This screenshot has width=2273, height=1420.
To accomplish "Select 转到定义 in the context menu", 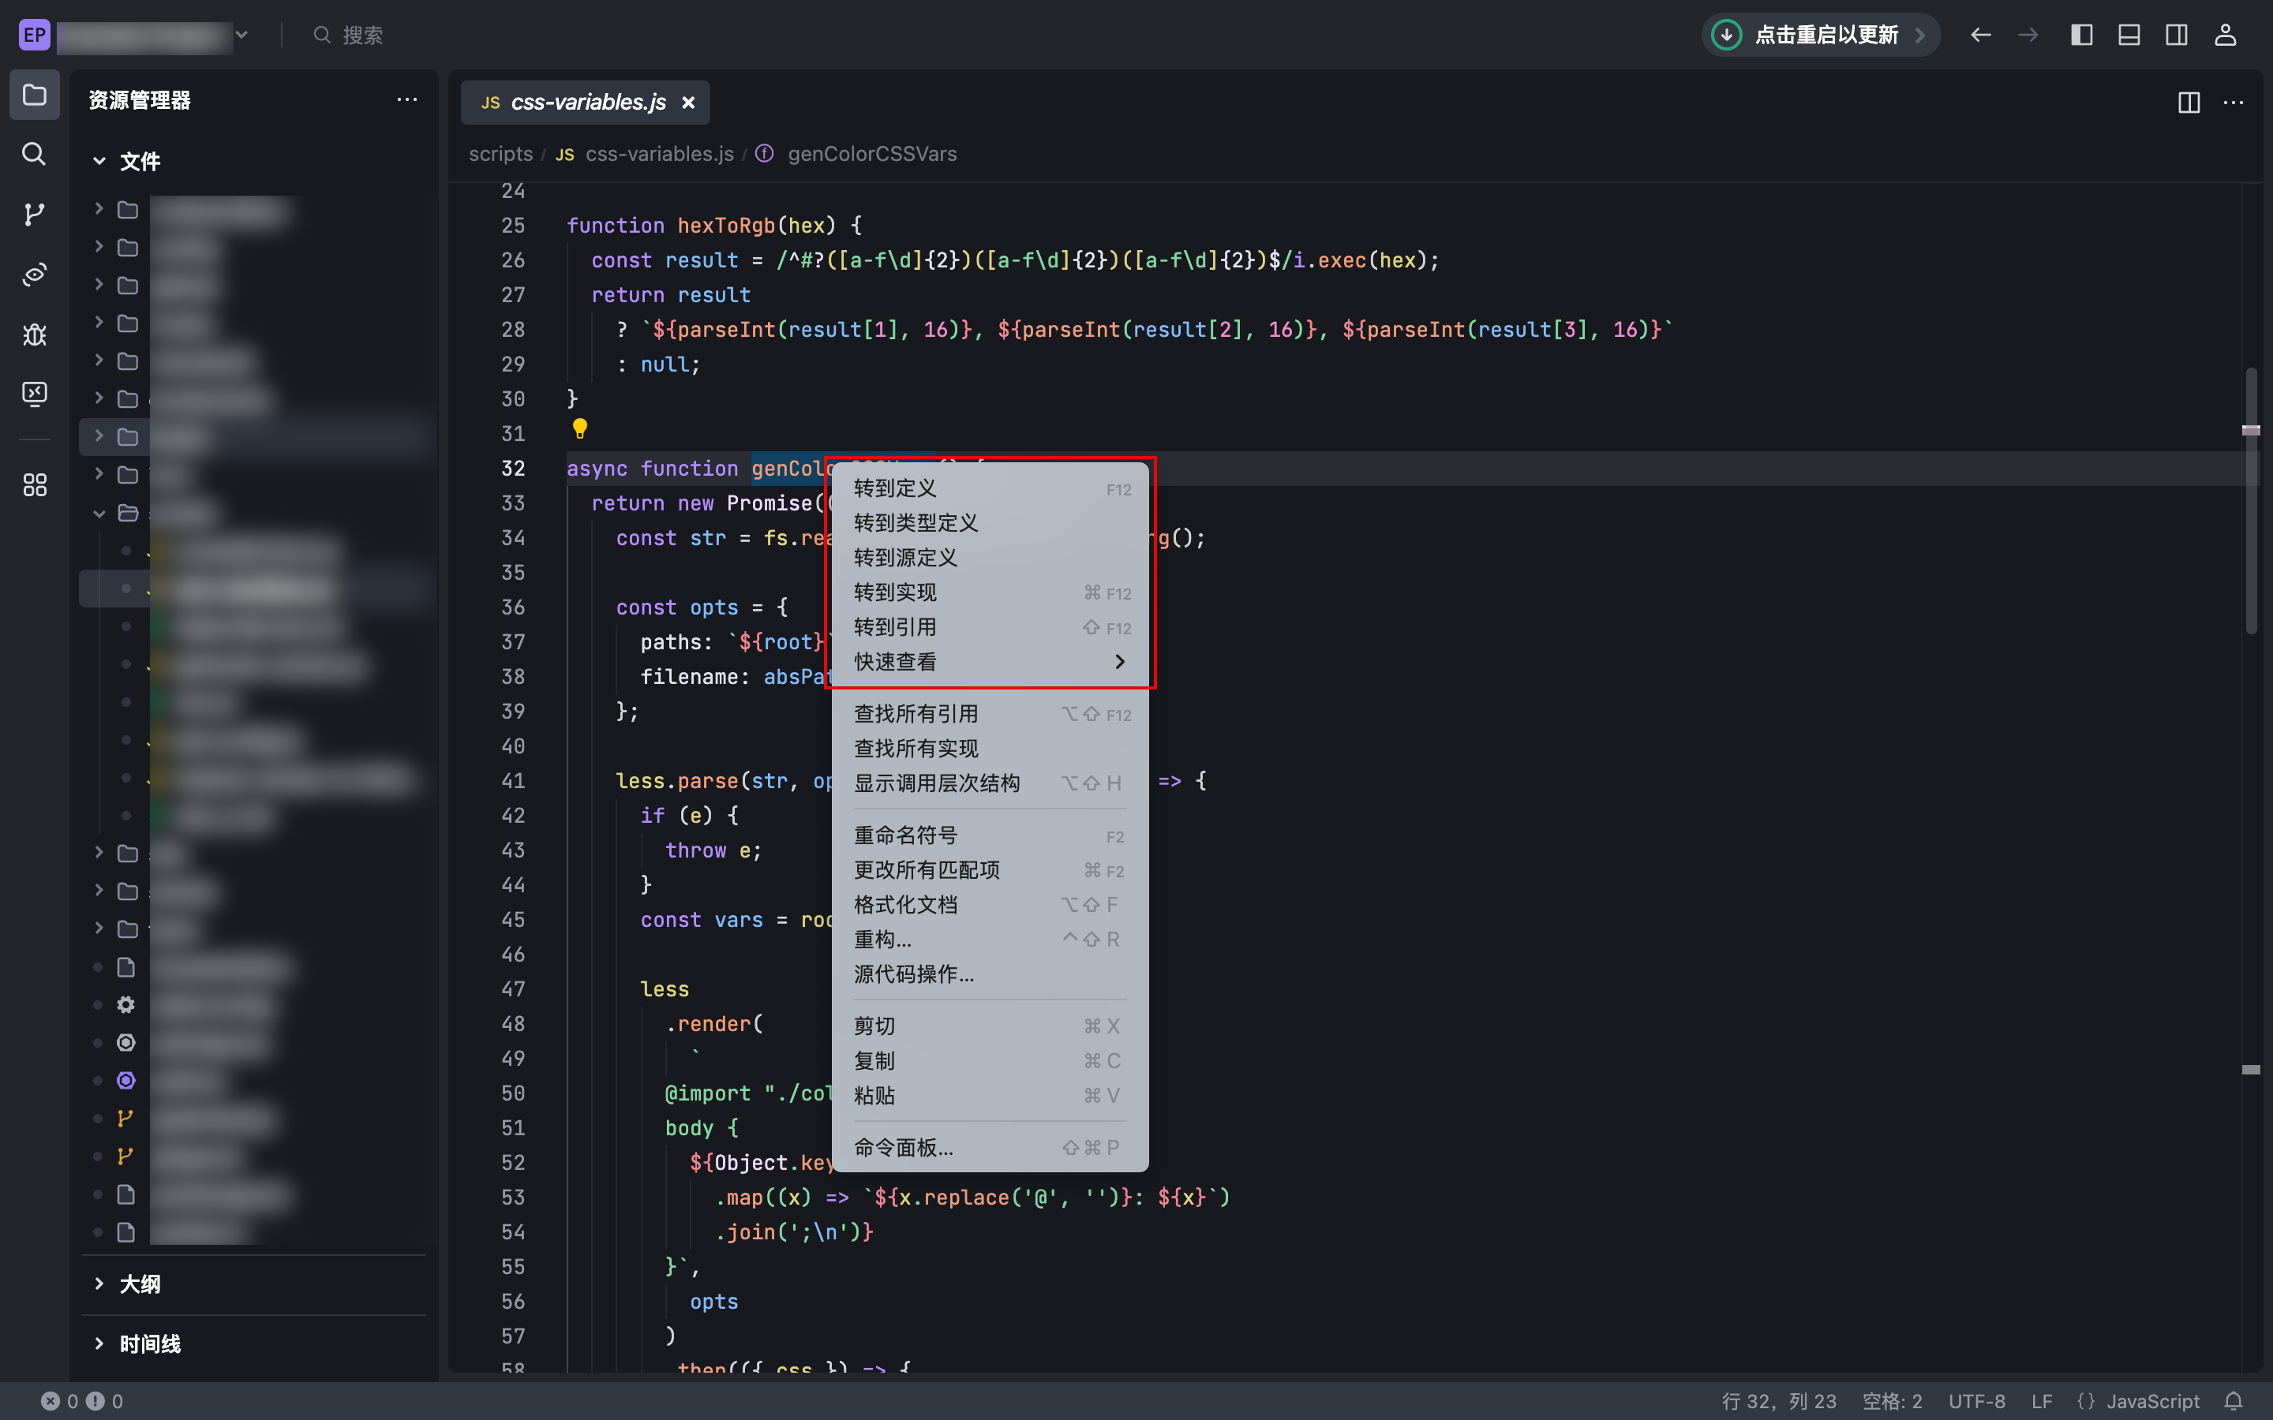I will [894, 488].
